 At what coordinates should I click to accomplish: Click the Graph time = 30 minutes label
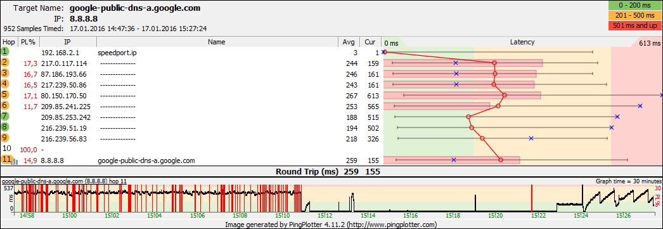coord(629,181)
